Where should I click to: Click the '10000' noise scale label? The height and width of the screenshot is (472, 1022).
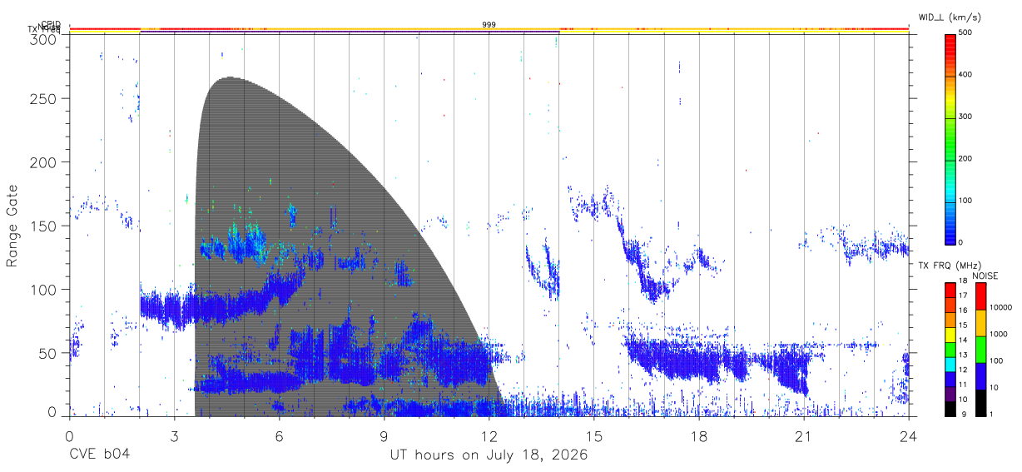tap(1000, 307)
